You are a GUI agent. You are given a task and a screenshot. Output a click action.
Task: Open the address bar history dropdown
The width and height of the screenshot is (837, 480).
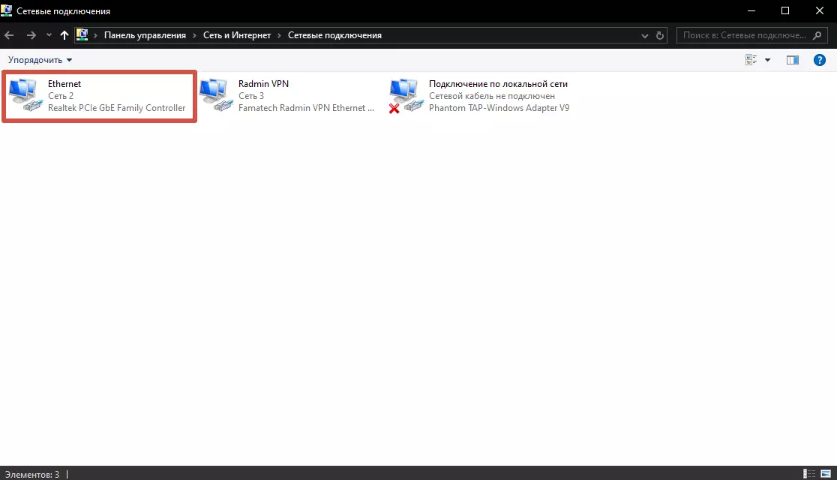[644, 36]
